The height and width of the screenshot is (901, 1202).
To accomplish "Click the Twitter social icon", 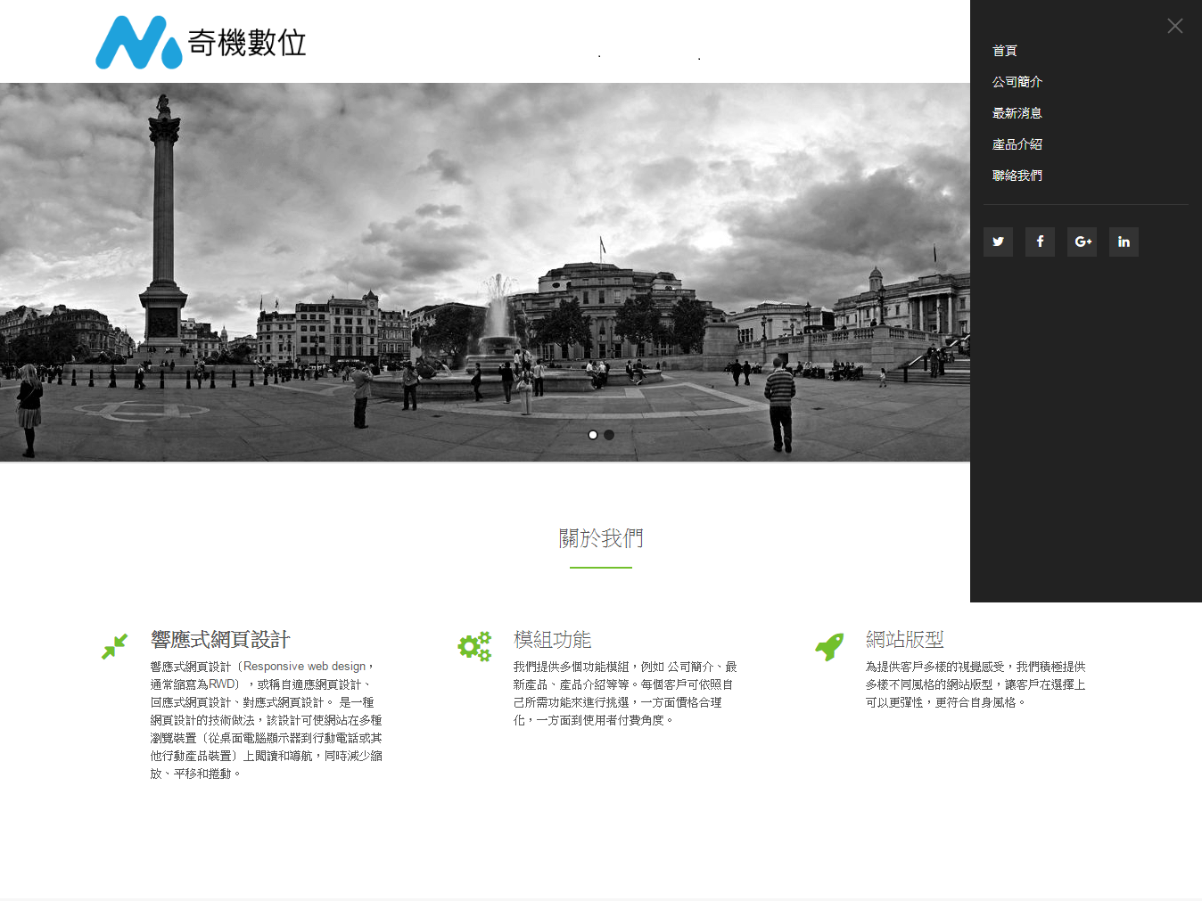I will [998, 242].
